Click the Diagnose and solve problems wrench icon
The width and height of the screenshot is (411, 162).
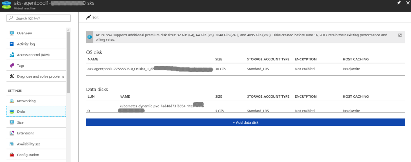click(12, 76)
